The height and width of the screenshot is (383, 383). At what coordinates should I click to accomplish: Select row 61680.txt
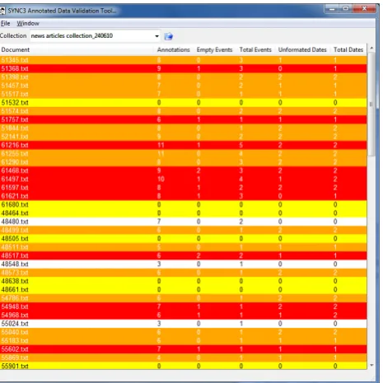[x=184, y=205]
